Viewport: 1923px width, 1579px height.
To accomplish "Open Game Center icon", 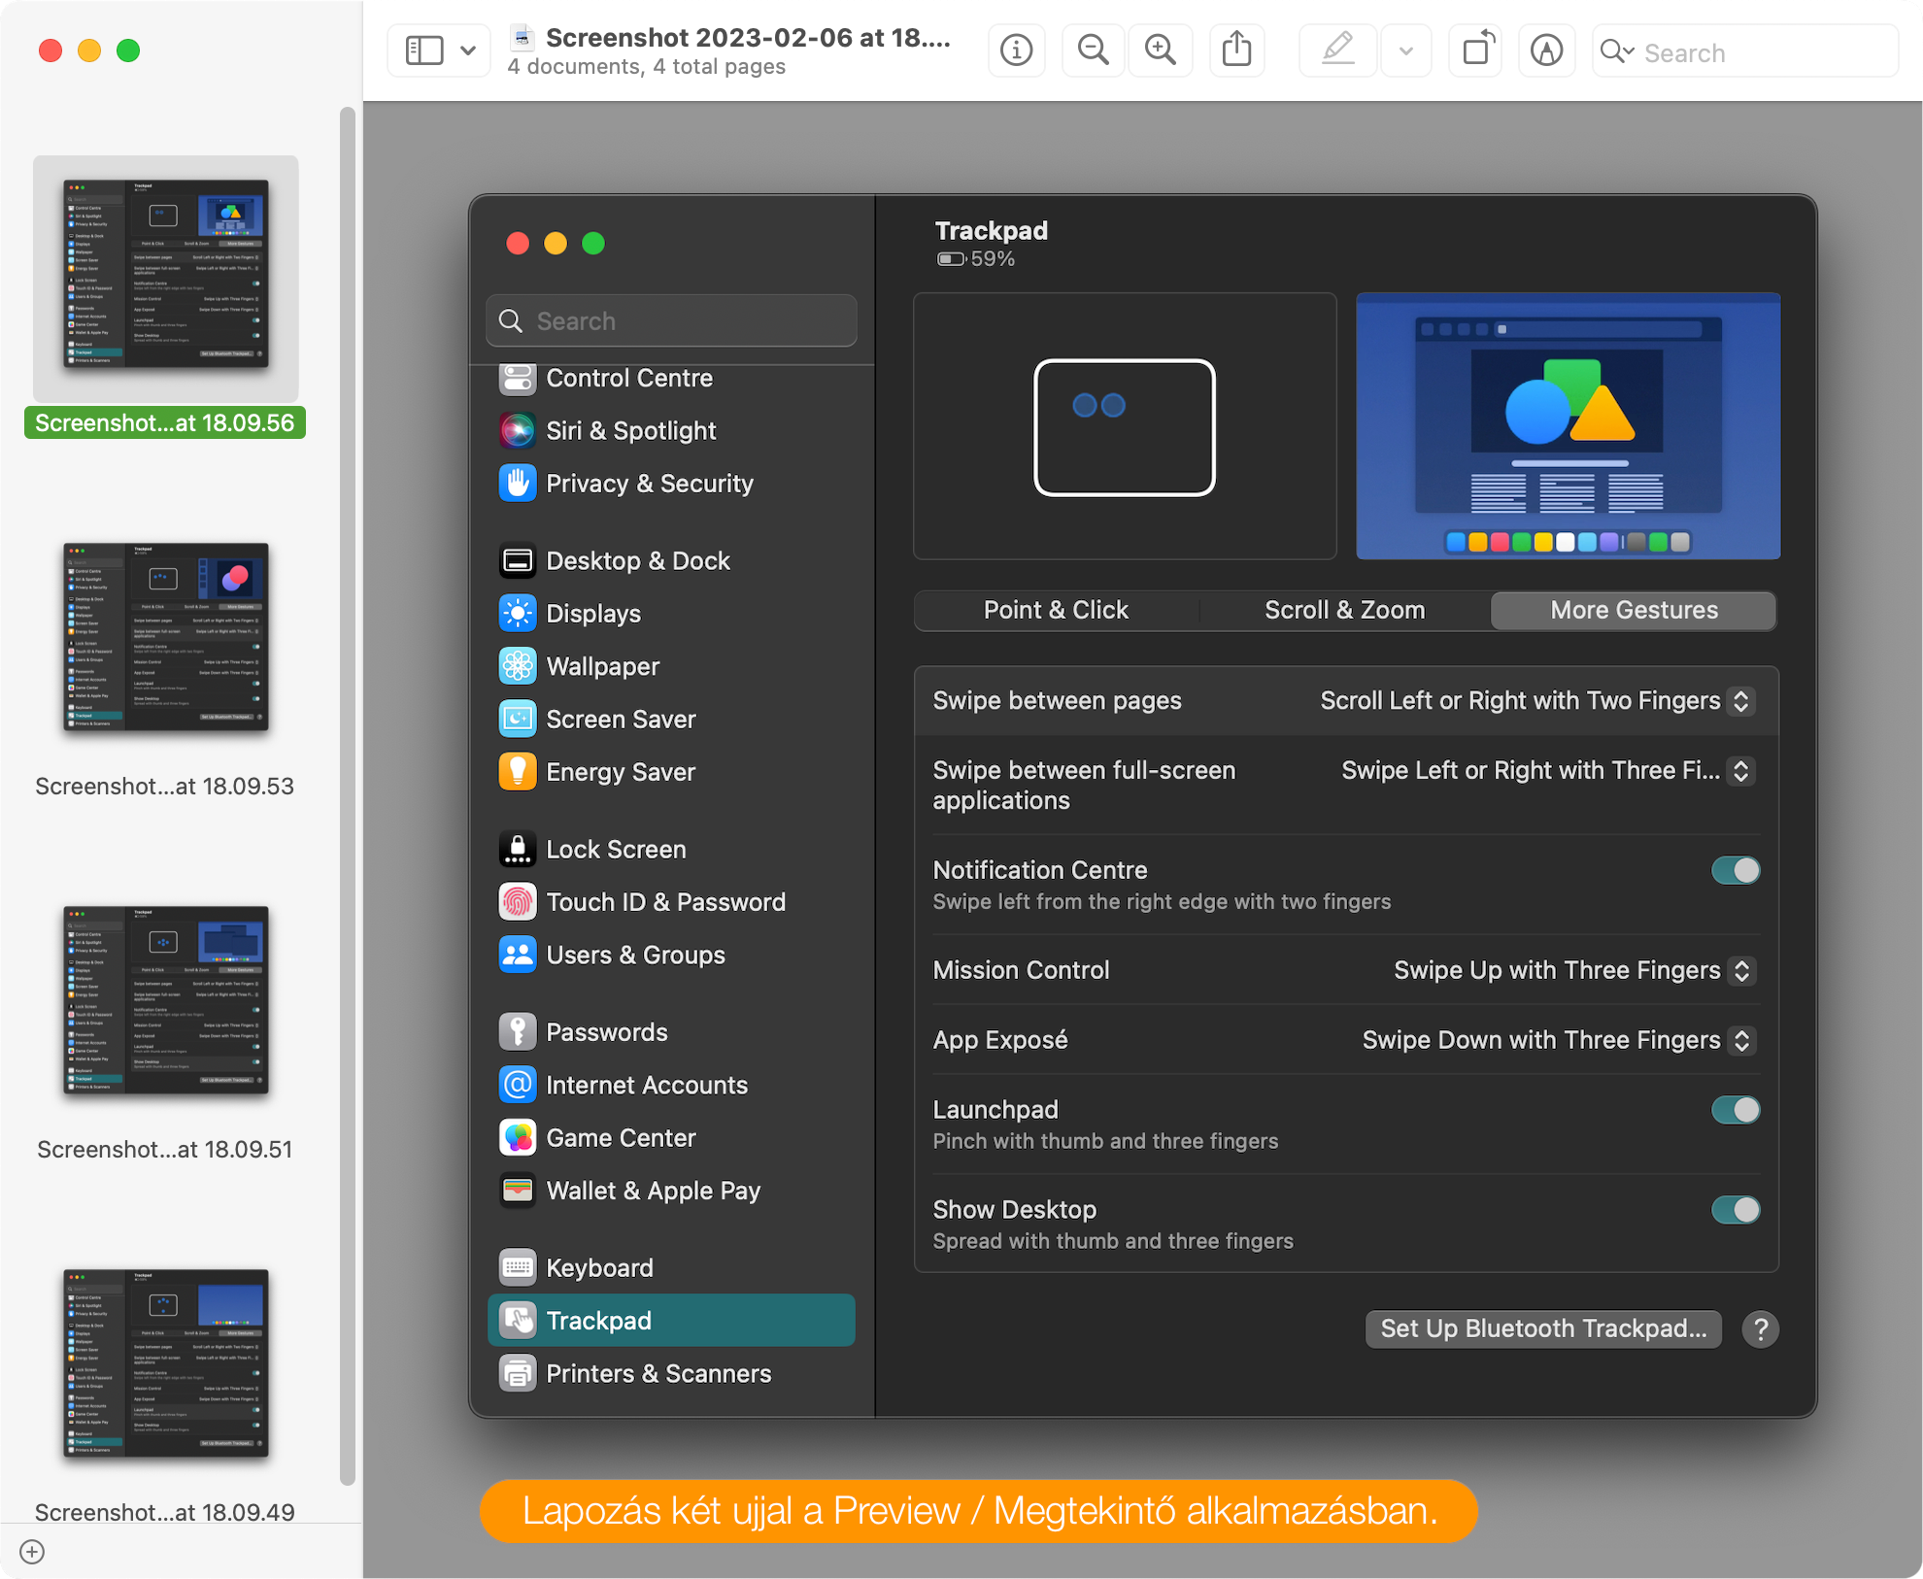I will tap(518, 1137).
